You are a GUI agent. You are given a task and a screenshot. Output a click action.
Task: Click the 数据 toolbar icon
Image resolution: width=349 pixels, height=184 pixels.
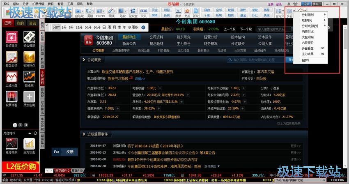(178, 11)
